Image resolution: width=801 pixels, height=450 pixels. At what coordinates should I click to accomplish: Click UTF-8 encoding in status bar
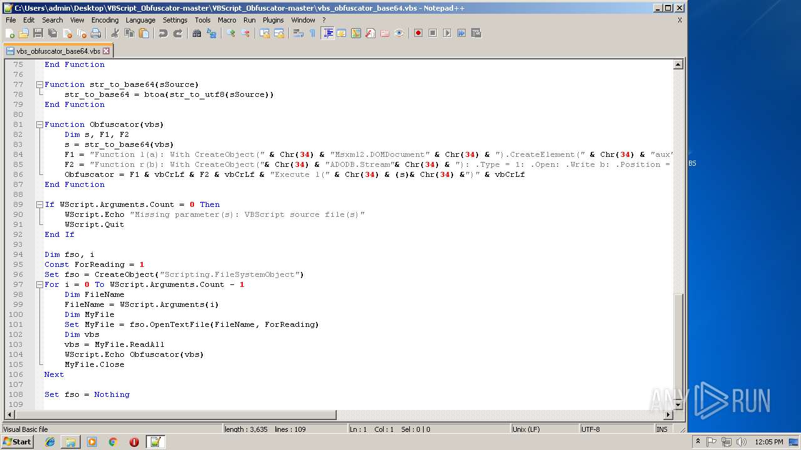point(616,429)
